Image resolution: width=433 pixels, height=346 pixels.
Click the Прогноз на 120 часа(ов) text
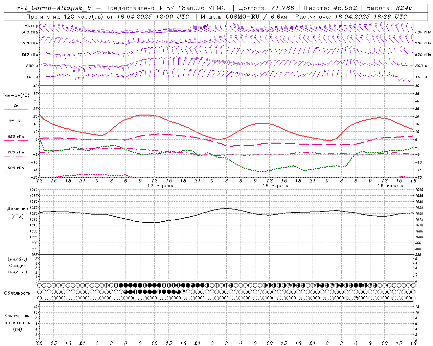(65, 17)
